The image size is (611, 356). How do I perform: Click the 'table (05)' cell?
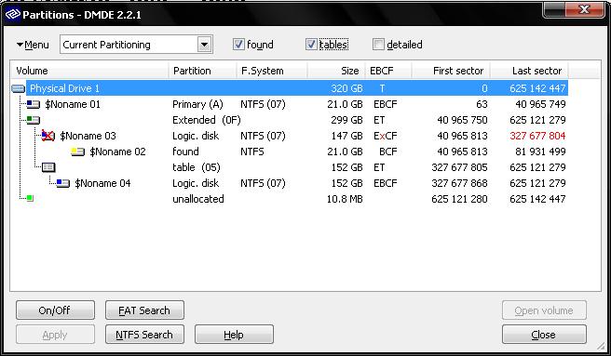click(197, 167)
